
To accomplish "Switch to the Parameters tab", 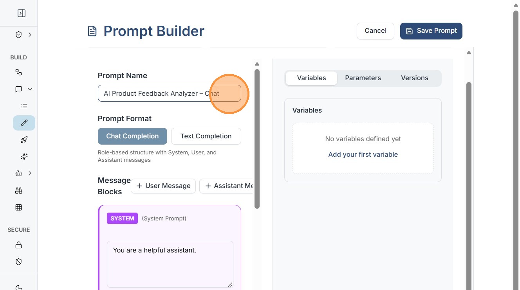I will [x=363, y=78].
